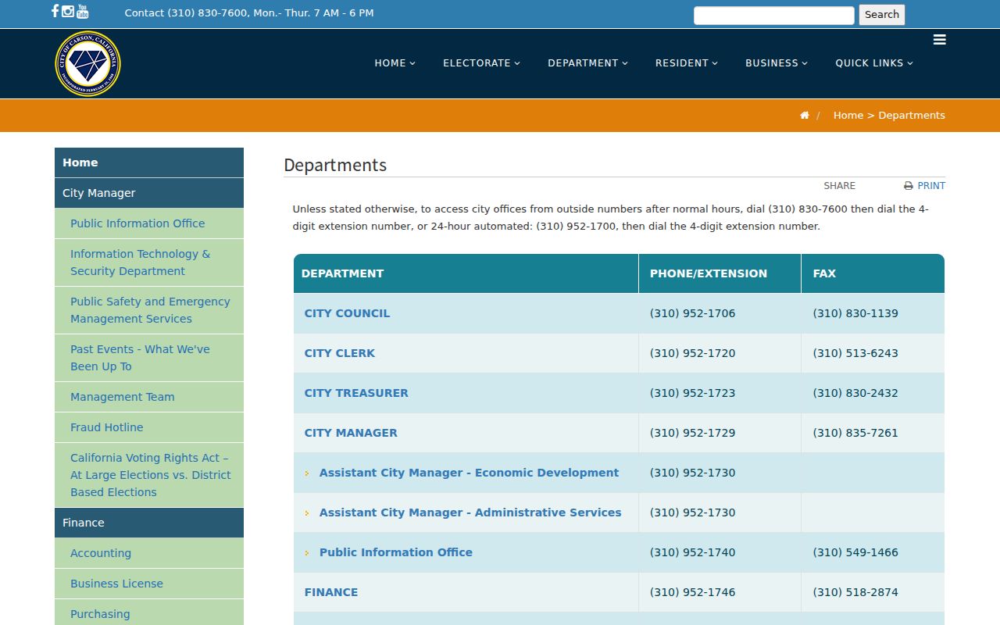1000x625 pixels.
Task: Open the FINANCE department table link
Action: pos(331,592)
